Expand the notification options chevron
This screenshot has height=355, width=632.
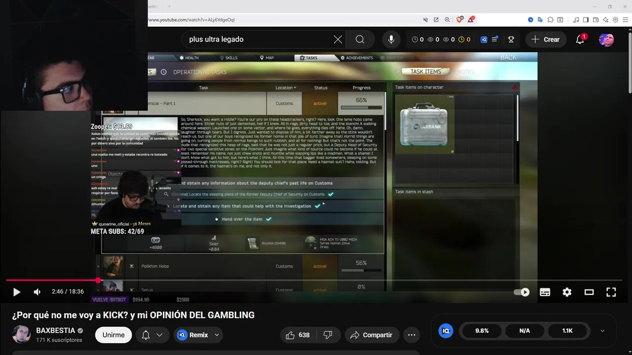point(159,335)
